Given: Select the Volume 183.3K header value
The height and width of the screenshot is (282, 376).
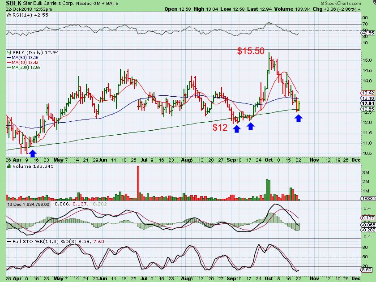Looking at the screenshot, I should coord(292,9).
